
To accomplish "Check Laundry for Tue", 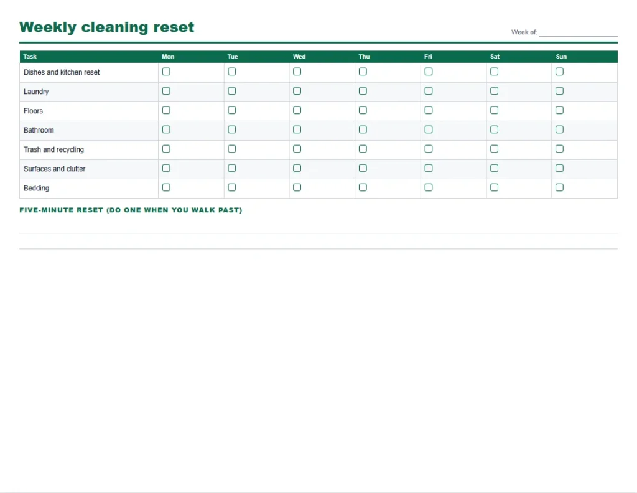I will coord(231,91).
